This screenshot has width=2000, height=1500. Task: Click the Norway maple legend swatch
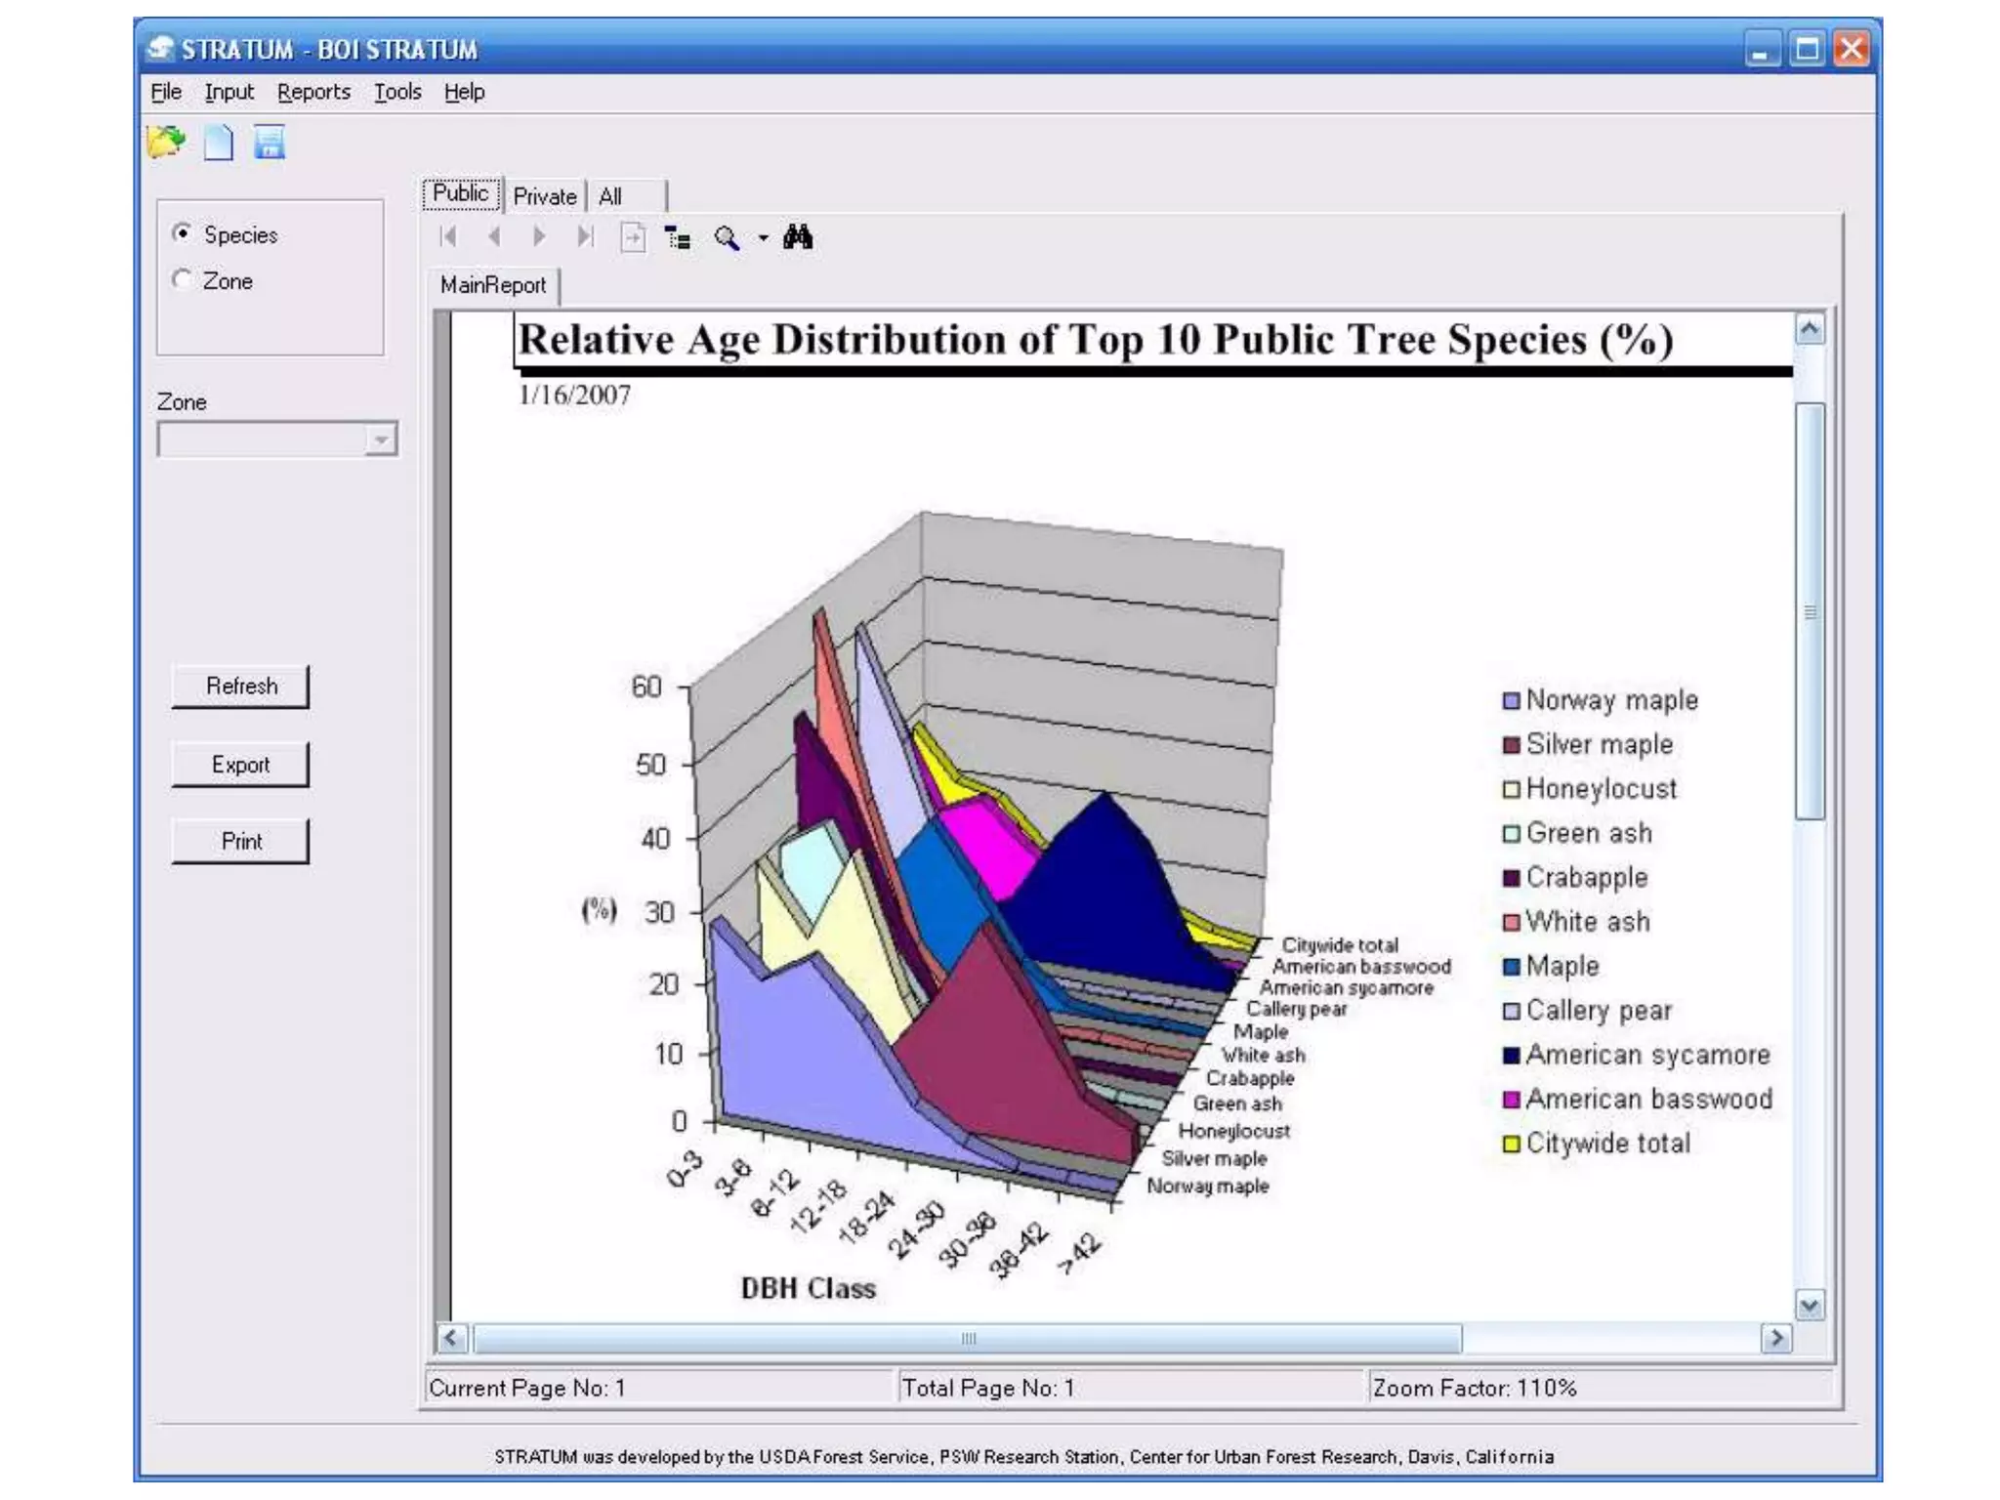click(1511, 701)
